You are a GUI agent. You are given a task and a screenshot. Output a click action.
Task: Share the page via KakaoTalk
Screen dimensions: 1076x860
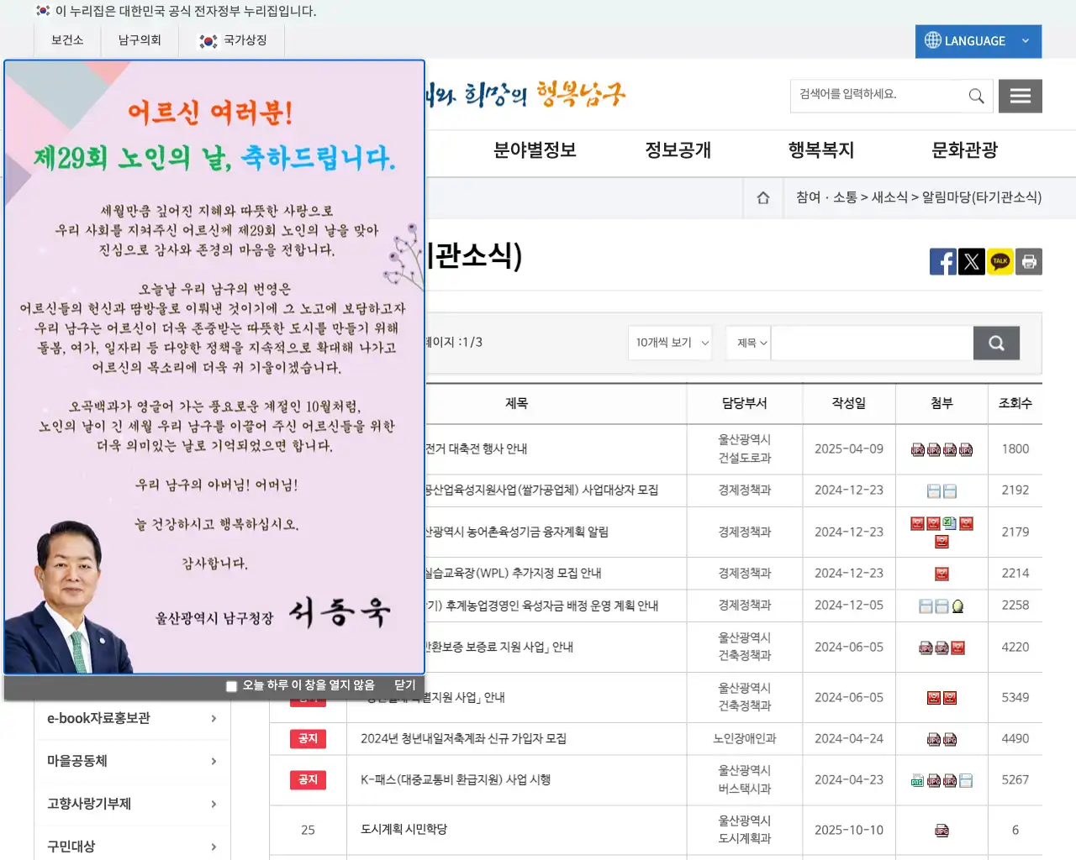(1000, 262)
